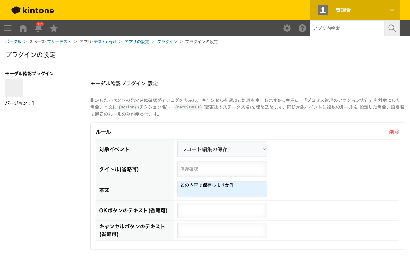410x256 pixels.
Task: Click the red 削除 rule link
Action: (394, 132)
